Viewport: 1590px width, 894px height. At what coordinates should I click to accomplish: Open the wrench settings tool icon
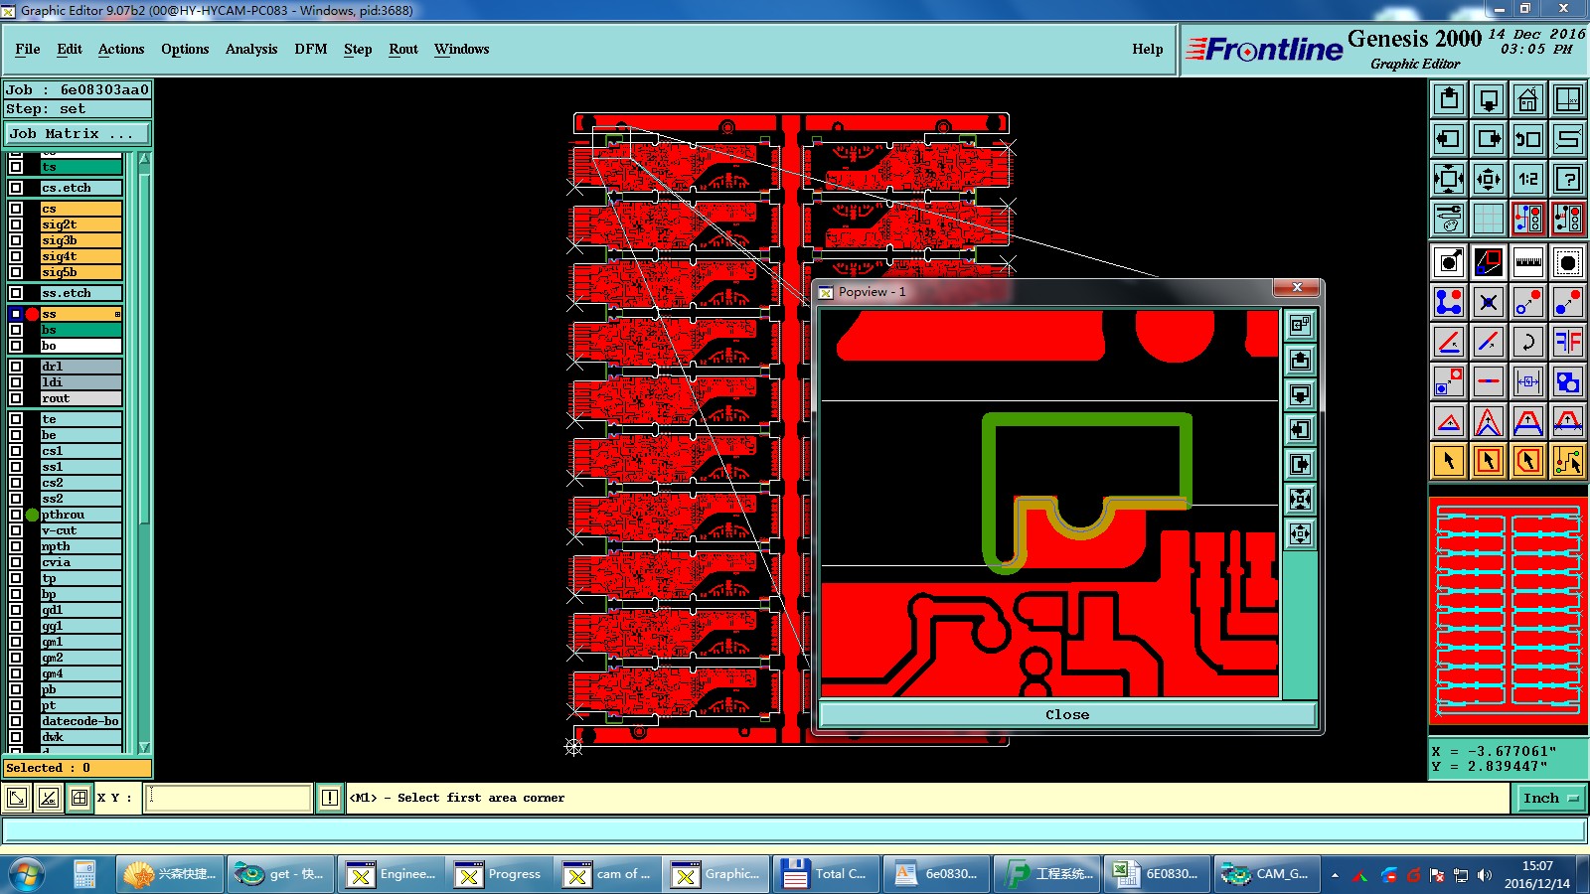tap(1449, 219)
